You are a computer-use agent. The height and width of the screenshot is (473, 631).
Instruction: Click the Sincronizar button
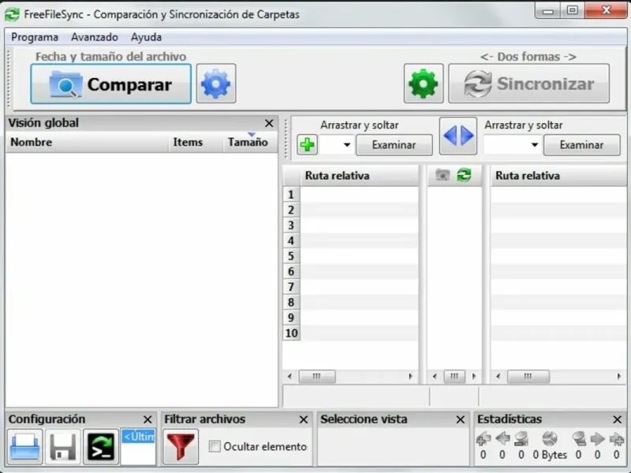click(528, 84)
